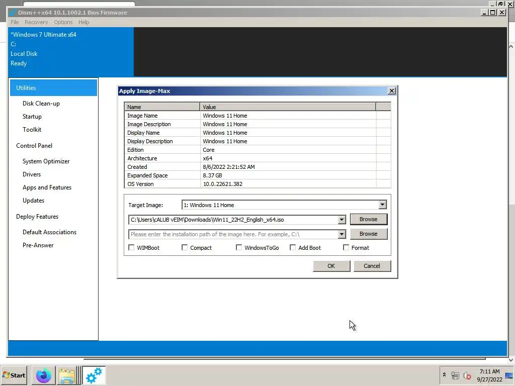
Task: Expand the installation path dropdown arrow
Action: [341, 234]
